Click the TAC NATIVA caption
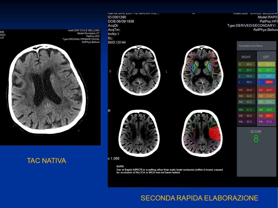 tap(47, 161)
